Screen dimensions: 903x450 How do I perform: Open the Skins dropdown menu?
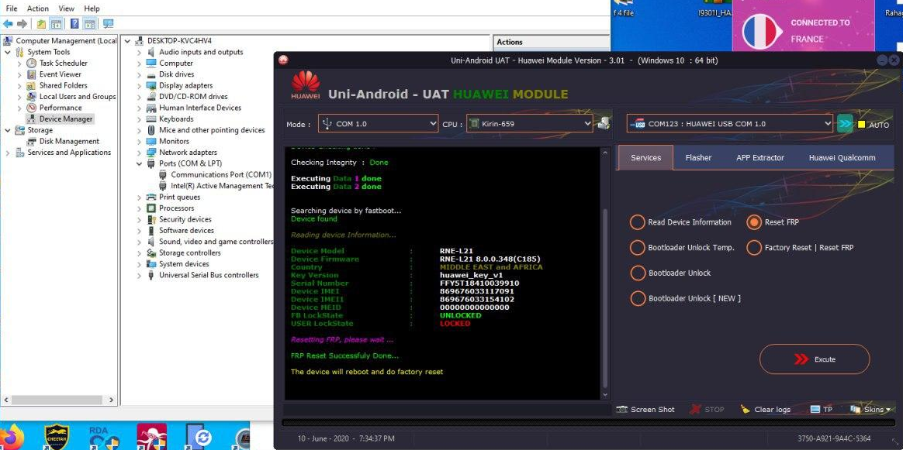point(870,409)
